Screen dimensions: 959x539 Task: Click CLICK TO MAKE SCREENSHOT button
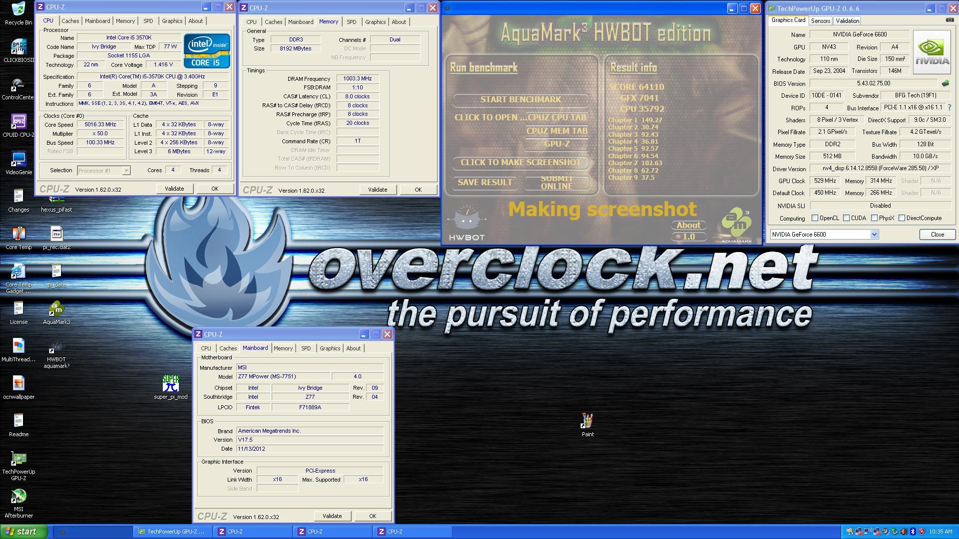(520, 163)
